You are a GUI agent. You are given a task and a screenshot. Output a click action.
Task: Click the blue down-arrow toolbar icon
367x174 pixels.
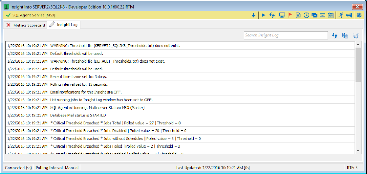click(x=253, y=15)
